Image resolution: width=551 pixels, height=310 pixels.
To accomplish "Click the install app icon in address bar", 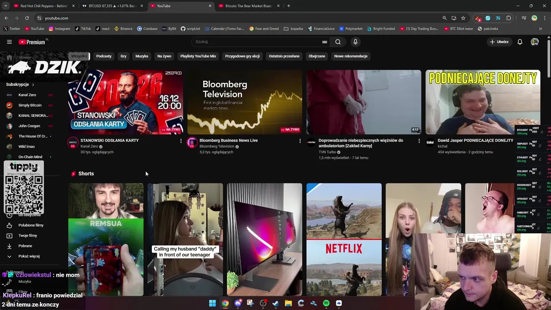I will coord(454,18).
